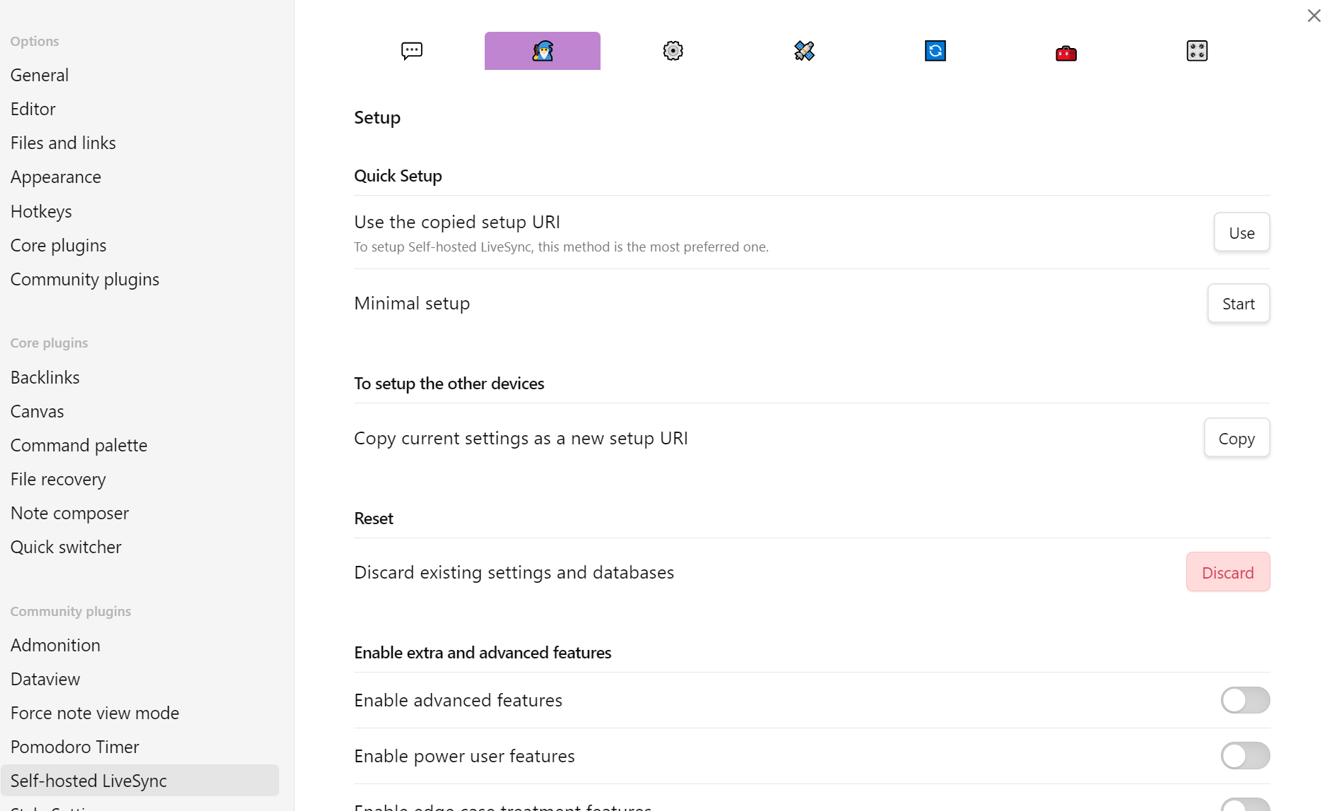
Task: Open Pomodoro Timer plugin settings
Action: pos(75,747)
